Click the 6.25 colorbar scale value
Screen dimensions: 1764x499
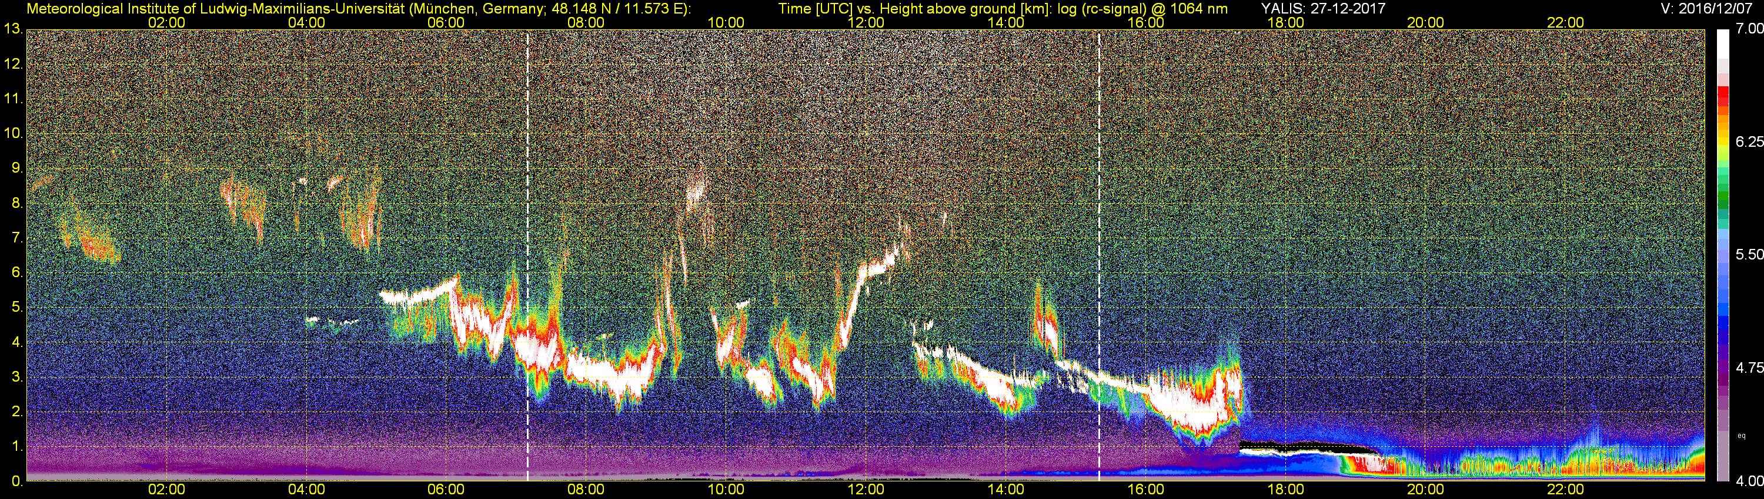tap(1749, 141)
